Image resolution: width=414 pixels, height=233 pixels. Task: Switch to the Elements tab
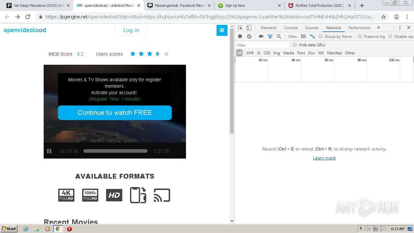tap(268, 28)
